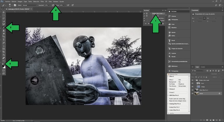Open the Archivo menu
The image size is (224, 122).
[x=8, y=1]
